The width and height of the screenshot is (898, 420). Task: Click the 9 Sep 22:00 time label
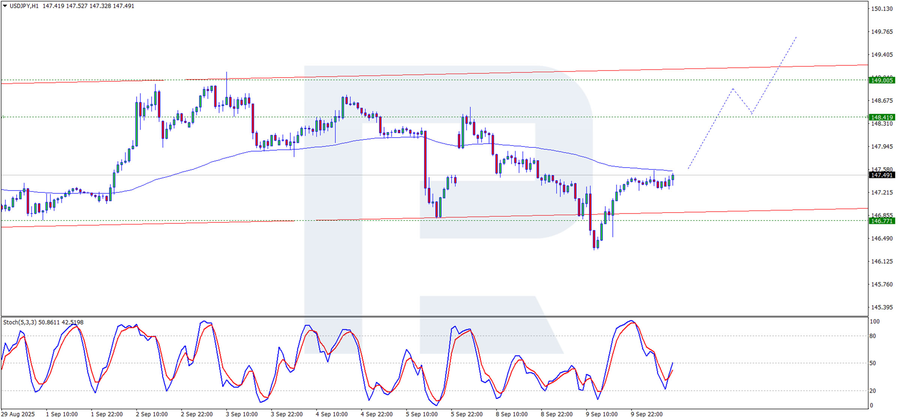[x=646, y=414]
